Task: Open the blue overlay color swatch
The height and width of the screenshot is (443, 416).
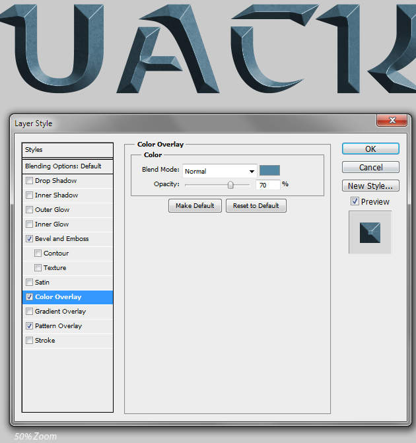Action: pos(269,170)
